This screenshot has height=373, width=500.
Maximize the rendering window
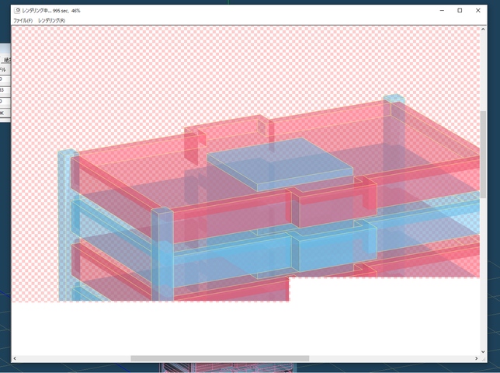click(x=460, y=11)
